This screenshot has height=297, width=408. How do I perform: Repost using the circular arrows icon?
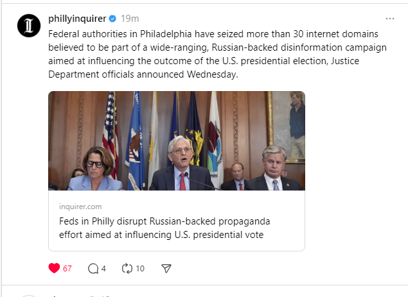click(127, 268)
